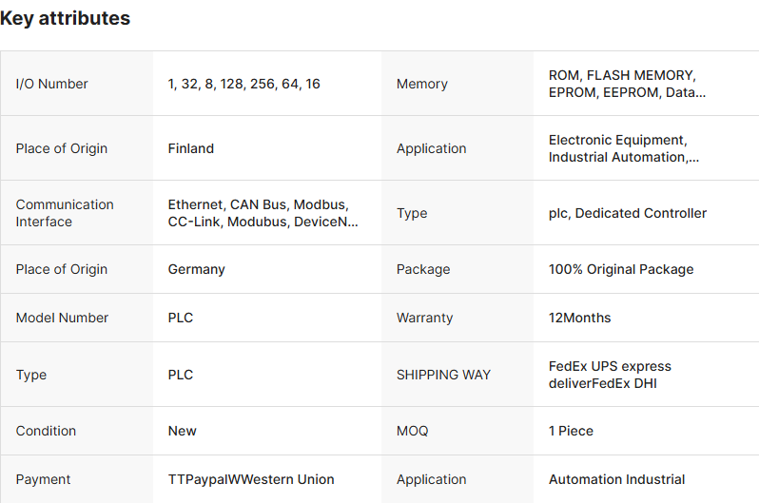Viewport: 759px width, 503px height.
Task: Click the truncated Ethernet, CAN Bus, Modbus value
Action: click(x=263, y=213)
